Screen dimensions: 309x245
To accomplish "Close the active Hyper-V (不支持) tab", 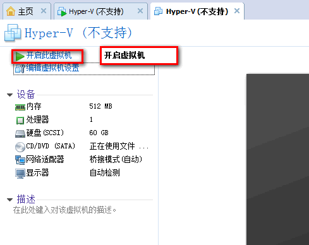I will pyautogui.click(x=237, y=11).
